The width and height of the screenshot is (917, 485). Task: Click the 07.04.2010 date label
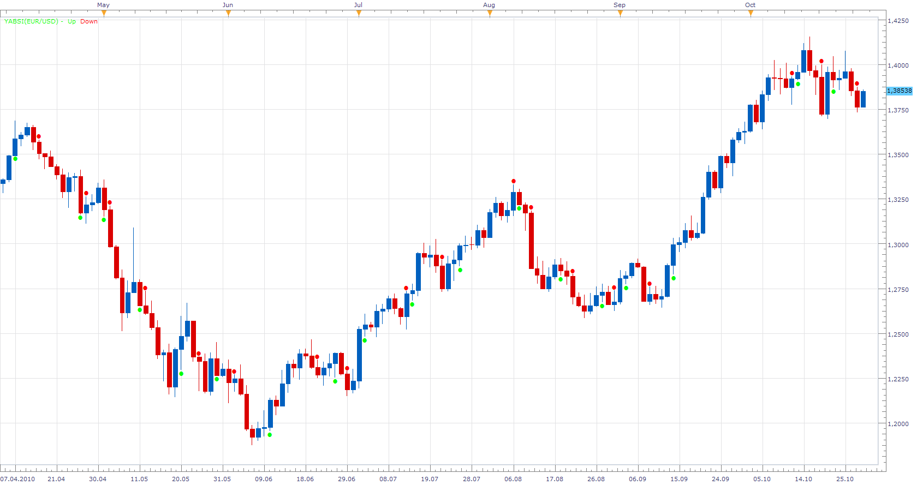[x=17, y=479]
